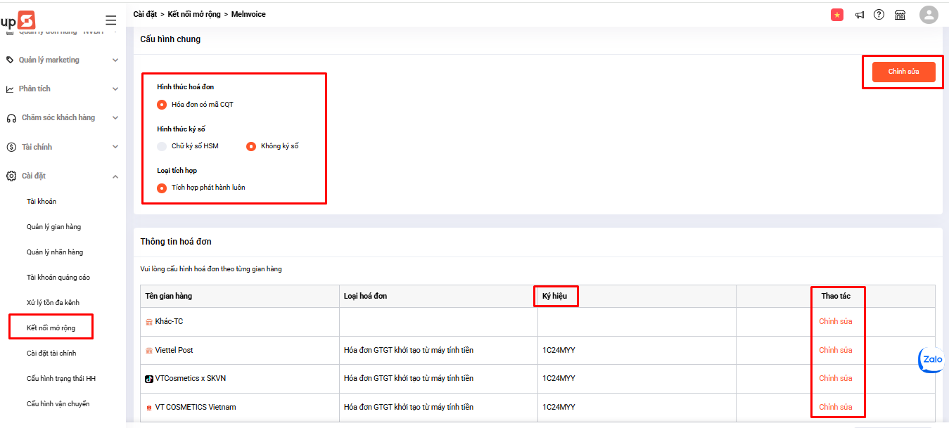Click the UpS logo
The width and height of the screenshot is (949, 428).
tap(18, 20)
